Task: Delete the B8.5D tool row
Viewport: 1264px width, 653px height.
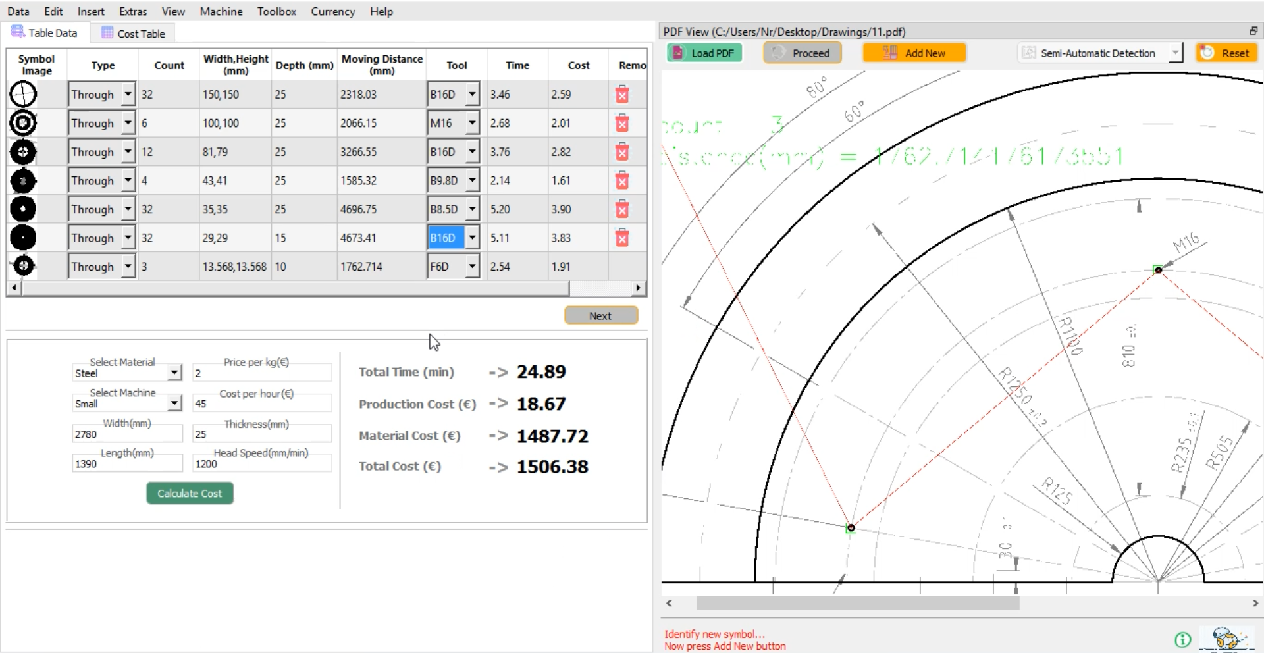Action: coord(621,209)
